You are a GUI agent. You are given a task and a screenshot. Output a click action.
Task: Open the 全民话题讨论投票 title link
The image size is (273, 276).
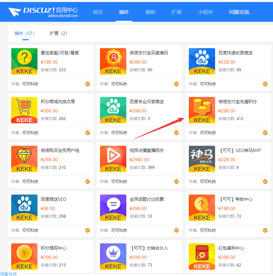(147, 199)
